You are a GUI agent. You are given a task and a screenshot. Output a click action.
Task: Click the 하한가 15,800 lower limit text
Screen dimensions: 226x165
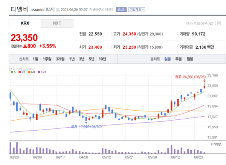pos(150,47)
